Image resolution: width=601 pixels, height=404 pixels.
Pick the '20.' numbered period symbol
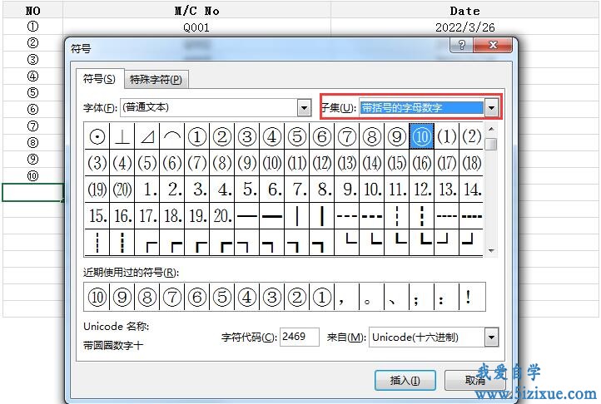pyautogui.click(x=222, y=216)
